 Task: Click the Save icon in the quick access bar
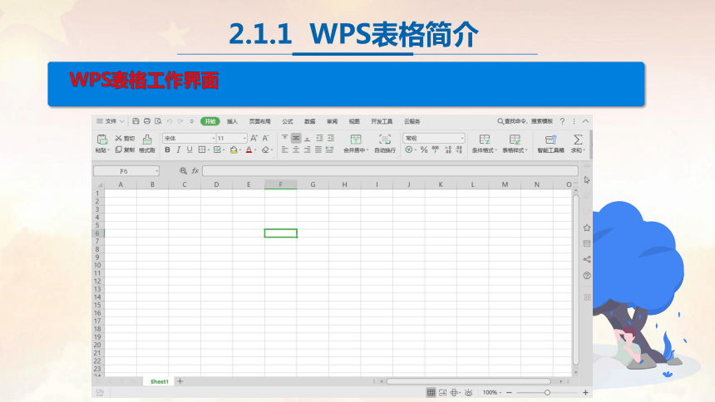(136, 121)
